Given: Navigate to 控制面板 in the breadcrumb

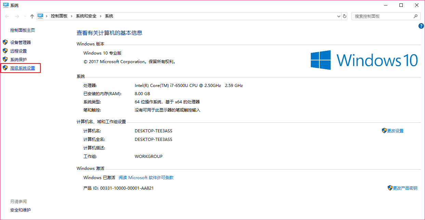Looking at the screenshot, I should tap(59, 16).
